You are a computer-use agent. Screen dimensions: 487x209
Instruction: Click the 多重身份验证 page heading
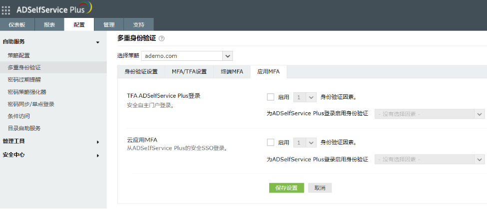(x=137, y=38)
